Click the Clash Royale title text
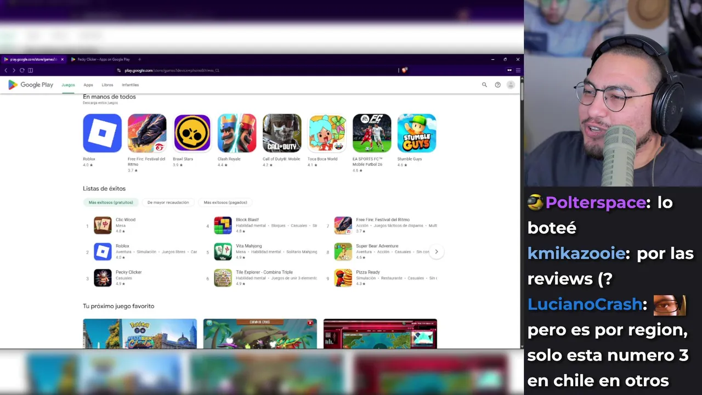The height and width of the screenshot is (395, 702). 229,159
